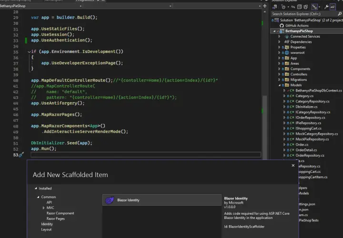Open the dropdown arrow beside the file nesting button
This screenshot has width=343, height=238.
tap(319, 7)
